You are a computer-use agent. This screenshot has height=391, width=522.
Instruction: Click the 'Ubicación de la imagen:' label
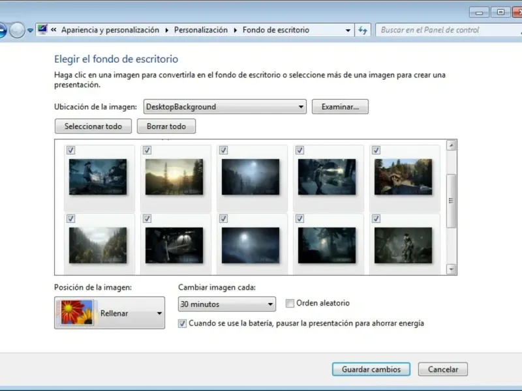95,107
